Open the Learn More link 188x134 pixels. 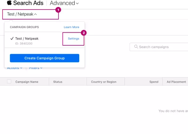coord(71,27)
